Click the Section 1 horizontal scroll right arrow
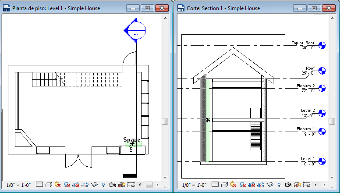Viewport: 340px width, 193px height. pos(325,185)
